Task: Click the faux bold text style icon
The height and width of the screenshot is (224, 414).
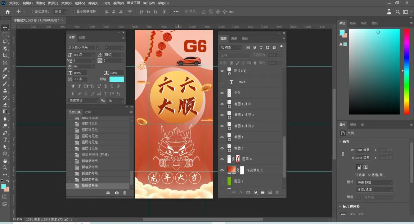Action: pos(73,86)
